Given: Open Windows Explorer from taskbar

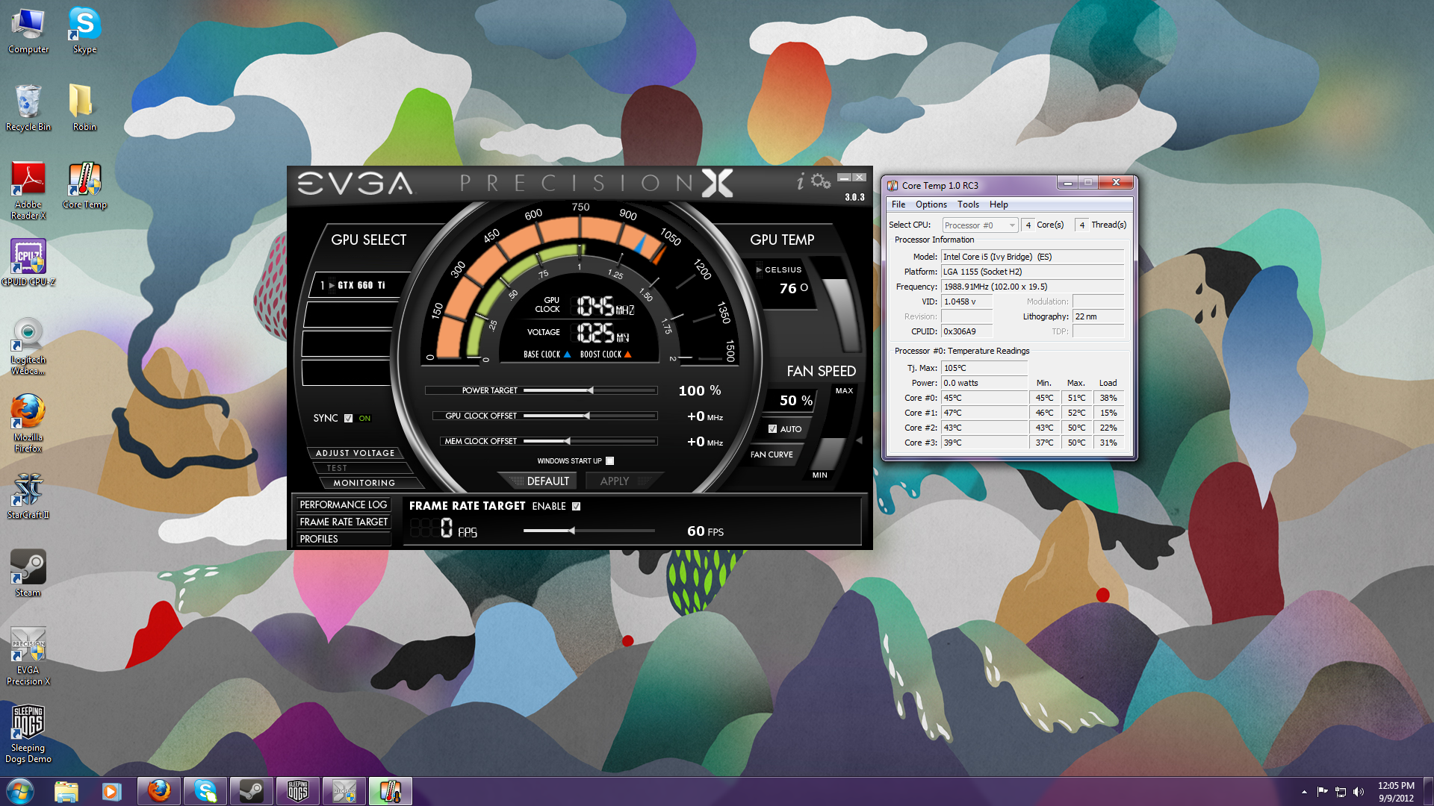Looking at the screenshot, I should (66, 791).
